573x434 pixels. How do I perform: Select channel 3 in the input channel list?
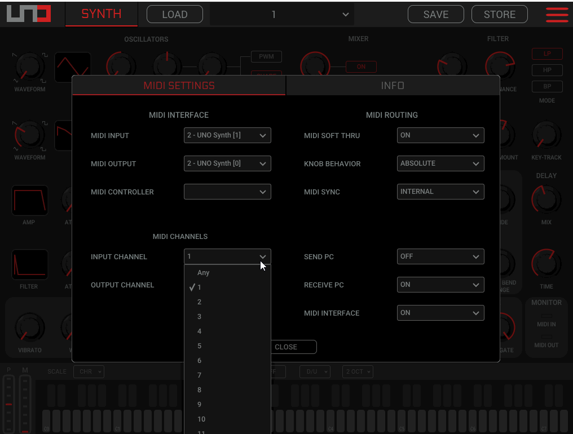227,316
